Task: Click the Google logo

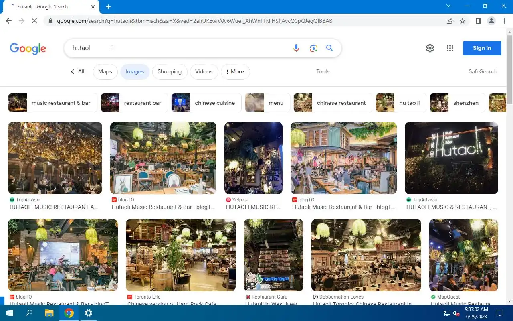Action: pyautogui.click(x=28, y=49)
